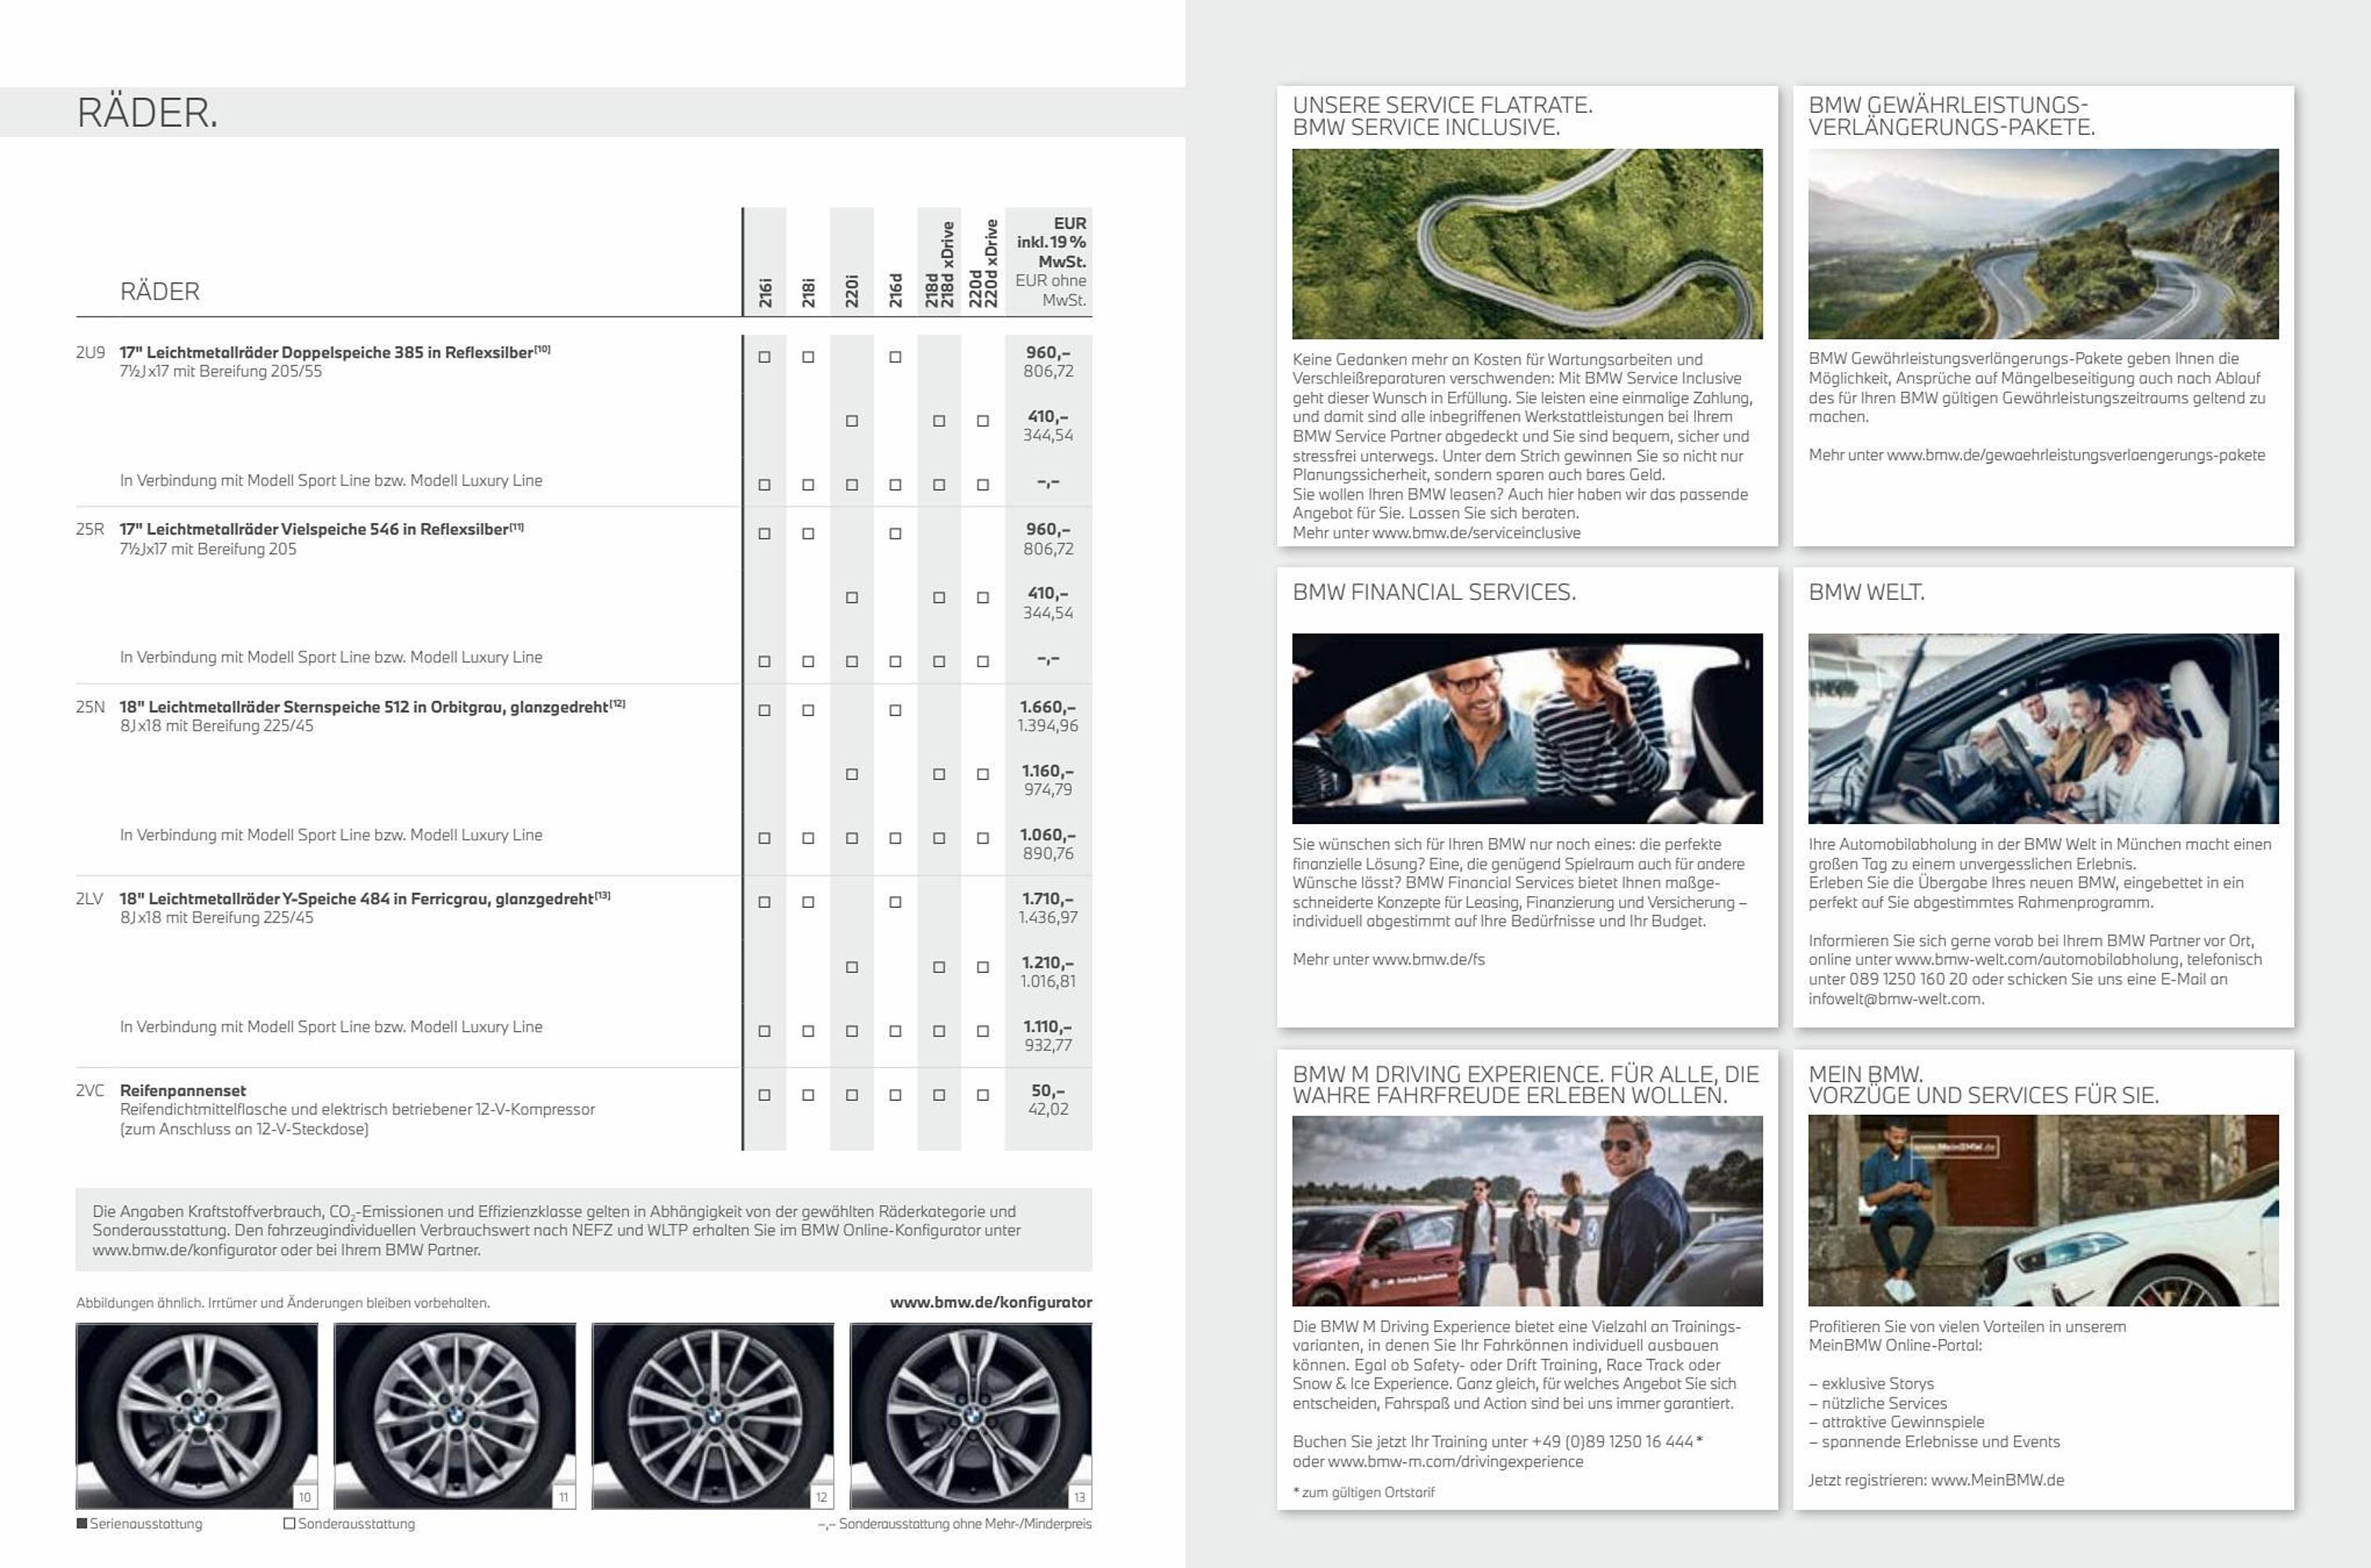Check 2U9 wheels box for 216i at 960,–
2371x1568 pixels.
[764, 357]
